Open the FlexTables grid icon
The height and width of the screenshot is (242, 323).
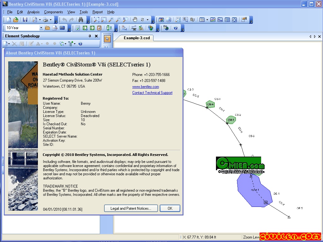click(x=202, y=20)
